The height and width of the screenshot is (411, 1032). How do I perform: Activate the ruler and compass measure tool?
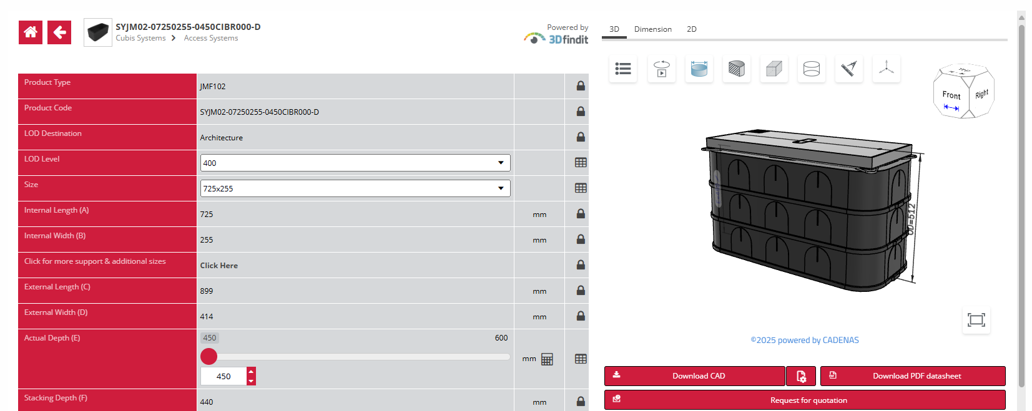click(848, 69)
